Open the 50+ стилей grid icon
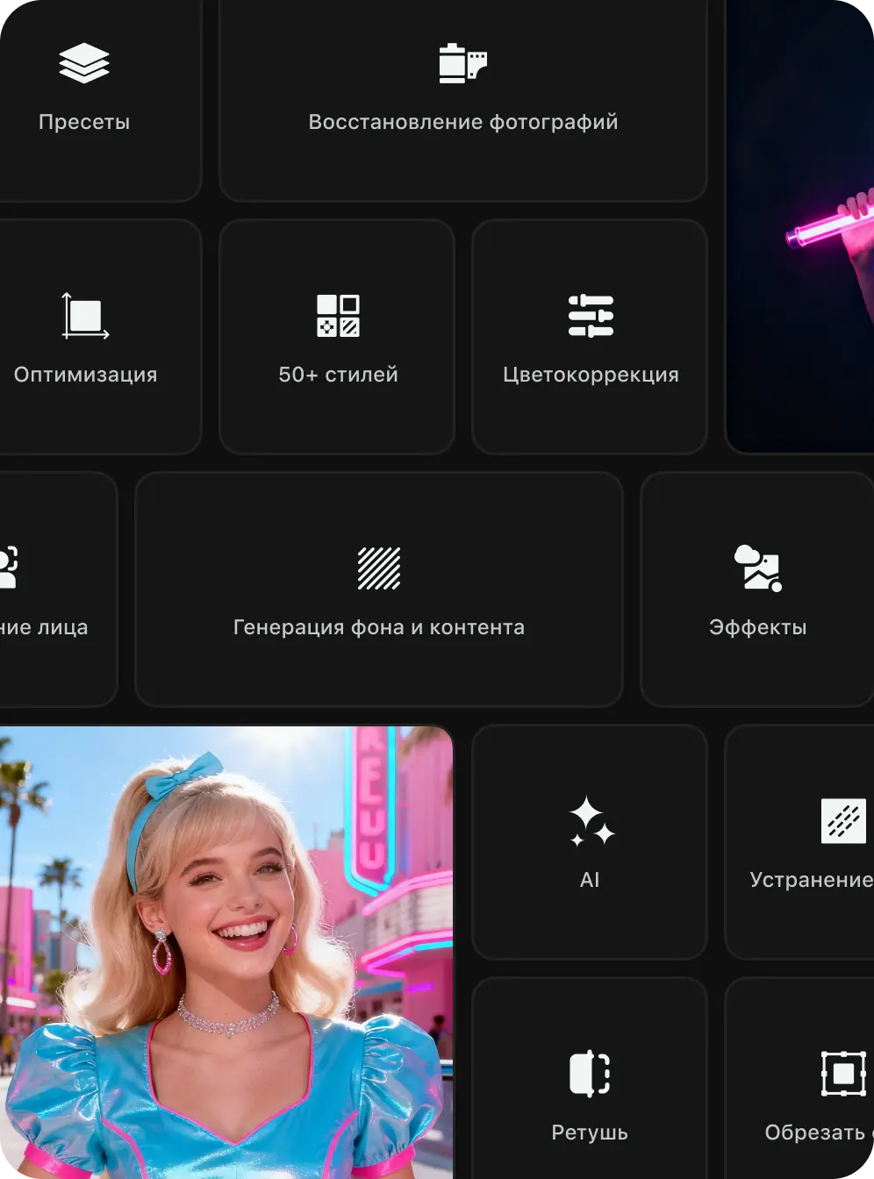 click(x=338, y=316)
